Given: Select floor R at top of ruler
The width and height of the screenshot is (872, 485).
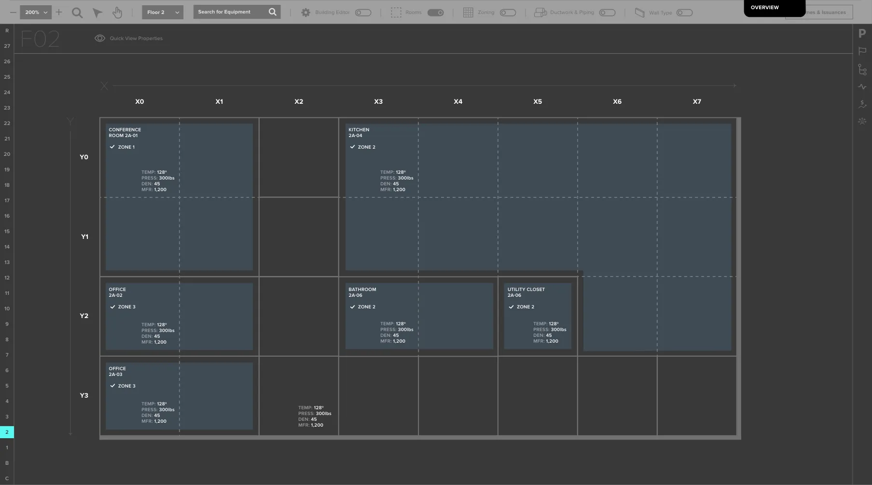Looking at the screenshot, I should click(7, 30).
